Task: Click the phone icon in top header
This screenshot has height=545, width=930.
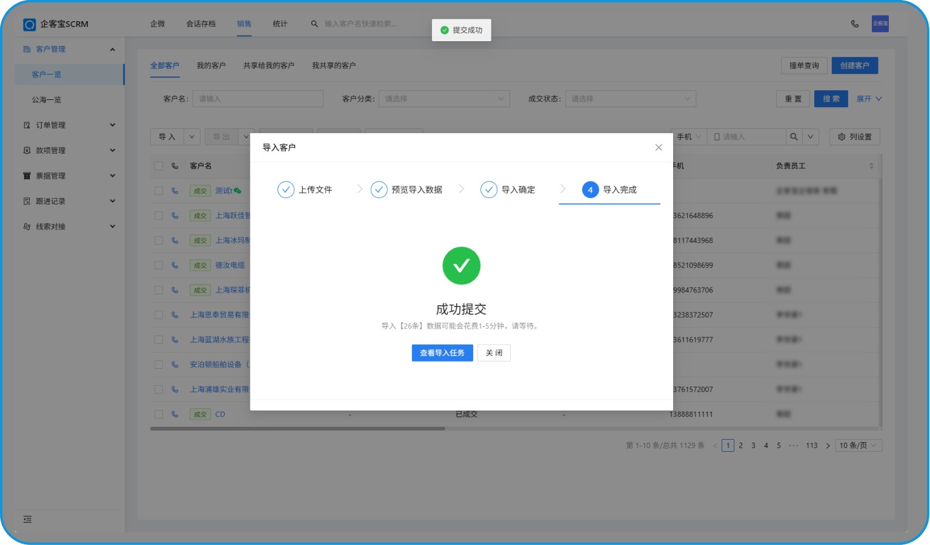Action: pyautogui.click(x=855, y=24)
